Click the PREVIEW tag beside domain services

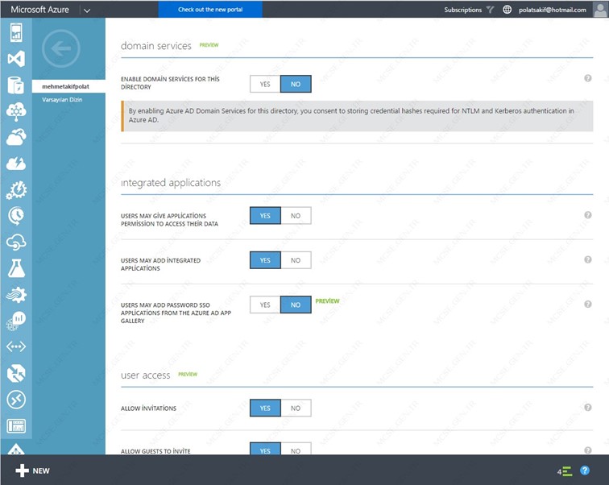pos(209,45)
